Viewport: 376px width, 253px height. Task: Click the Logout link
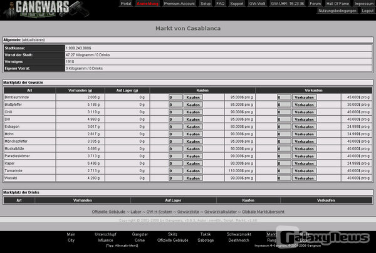click(x=367, y=11)
